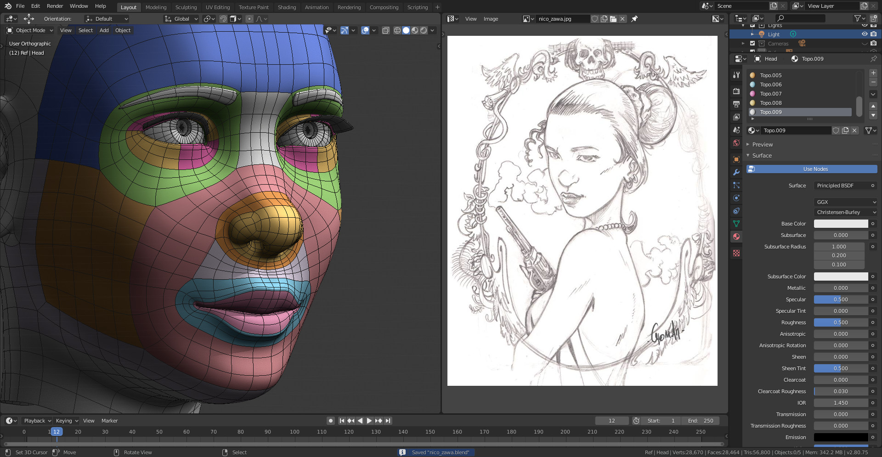Image resolution: width=882 pixels, height=457 pixels.
Task: Switch to material preview shading
Action: coord(415,30)
